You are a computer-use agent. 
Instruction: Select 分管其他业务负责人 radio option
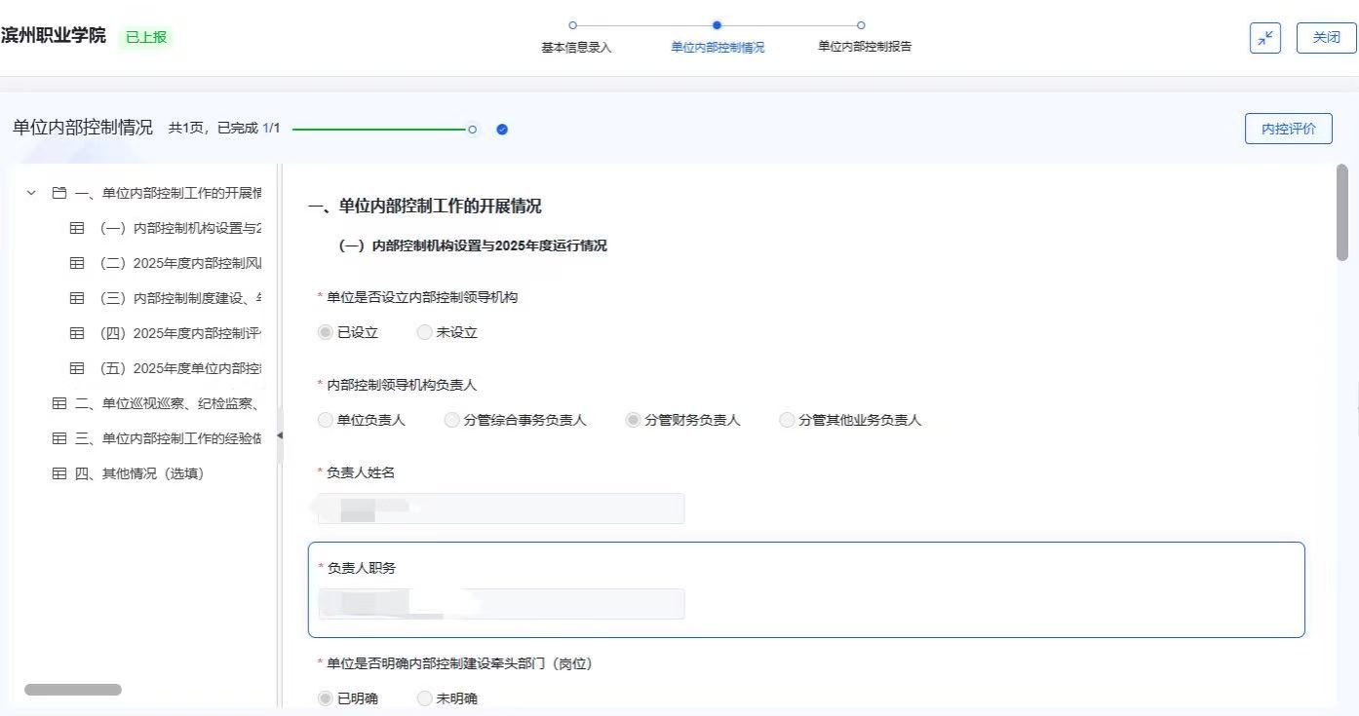(787, 420)
